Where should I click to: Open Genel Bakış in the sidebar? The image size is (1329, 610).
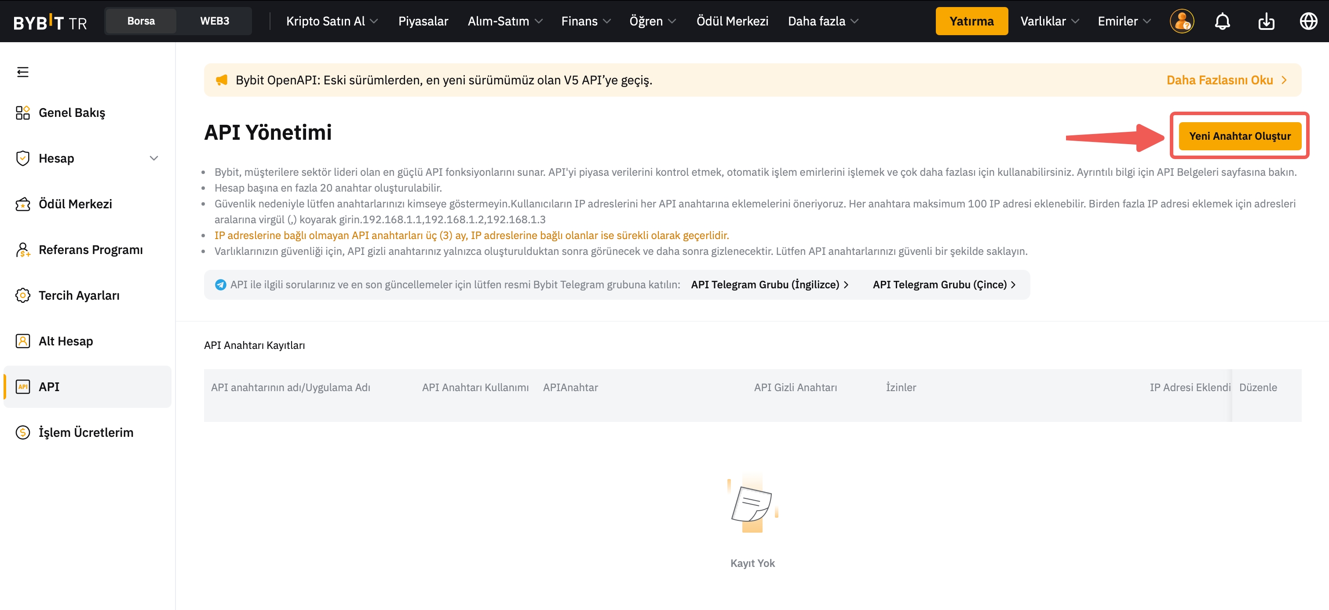[72, 113]
